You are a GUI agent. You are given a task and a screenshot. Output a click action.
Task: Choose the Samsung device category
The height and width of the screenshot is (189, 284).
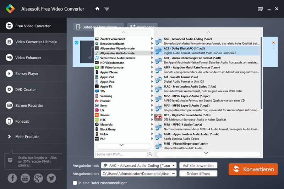[124, 96]
